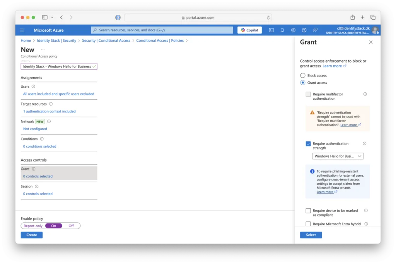Click the info icon next to Session

point(37,186)
